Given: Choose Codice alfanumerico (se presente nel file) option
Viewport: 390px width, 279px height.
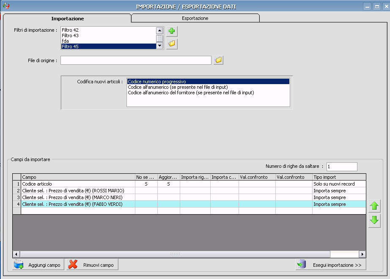Looking at the screenshot, I should 208,87.
